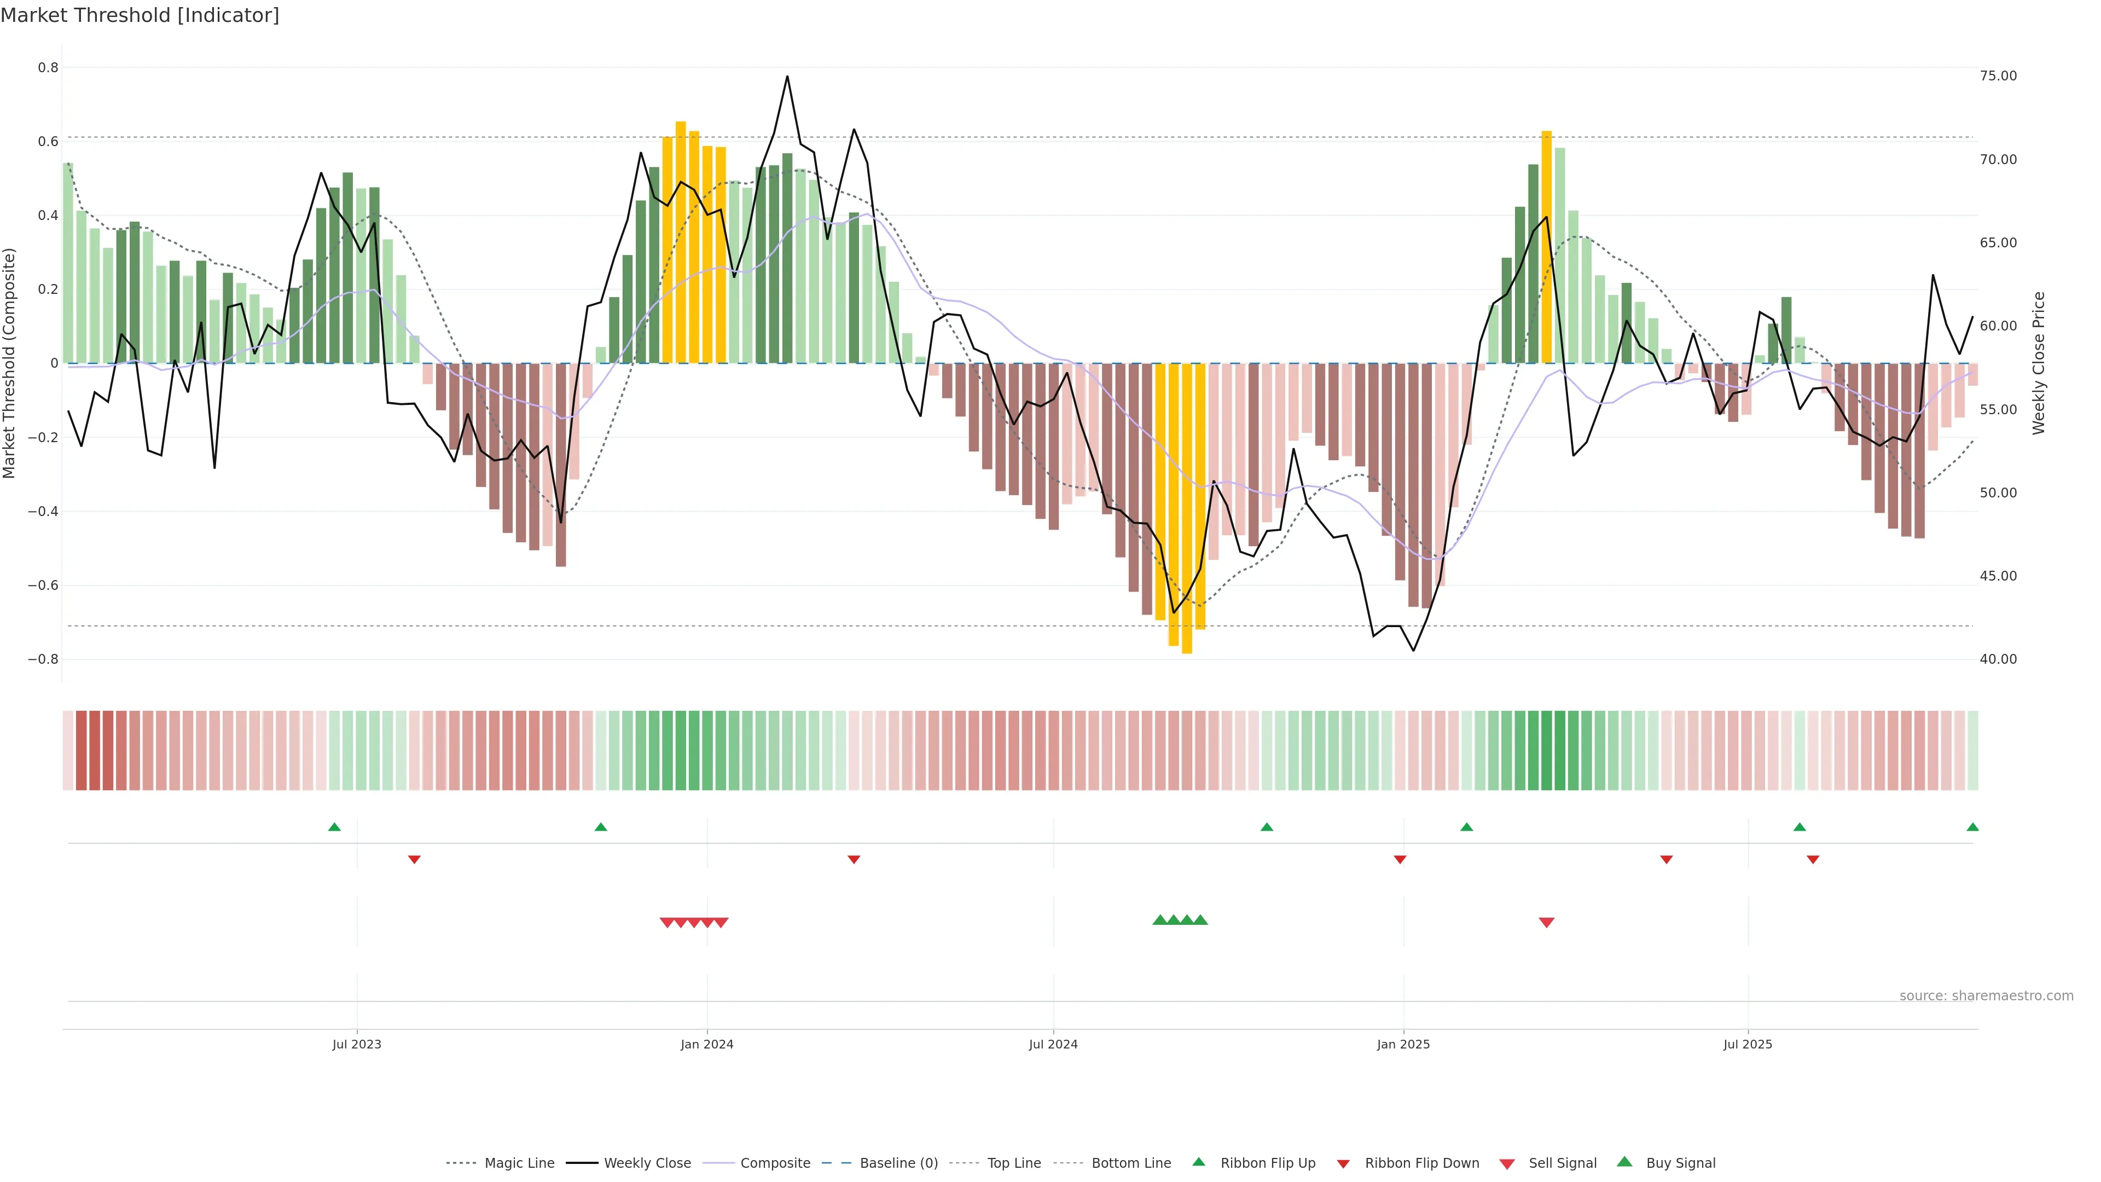Click the Jan 2024 axis label
This screenshot has width=2101, height=1182.
click(x=707, y=1044)
